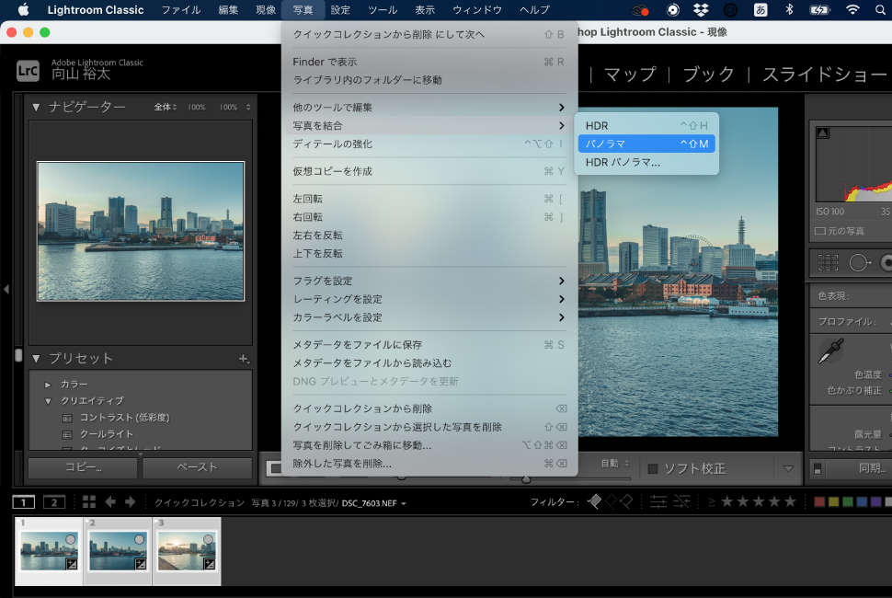Expand the カラー preset group

pos(48,385)
